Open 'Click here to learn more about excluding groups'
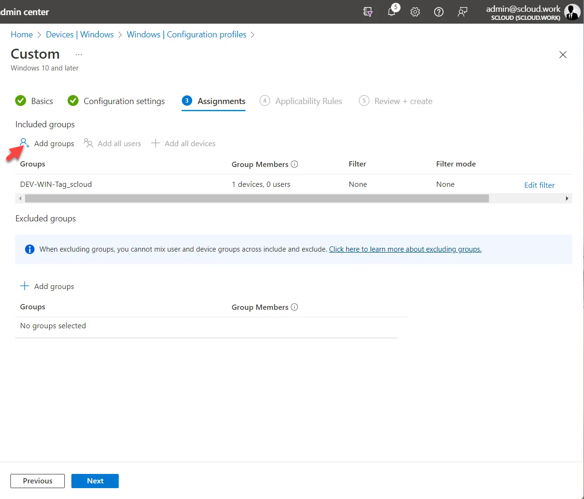Viewport: 584px width, 499px height. 405,249
